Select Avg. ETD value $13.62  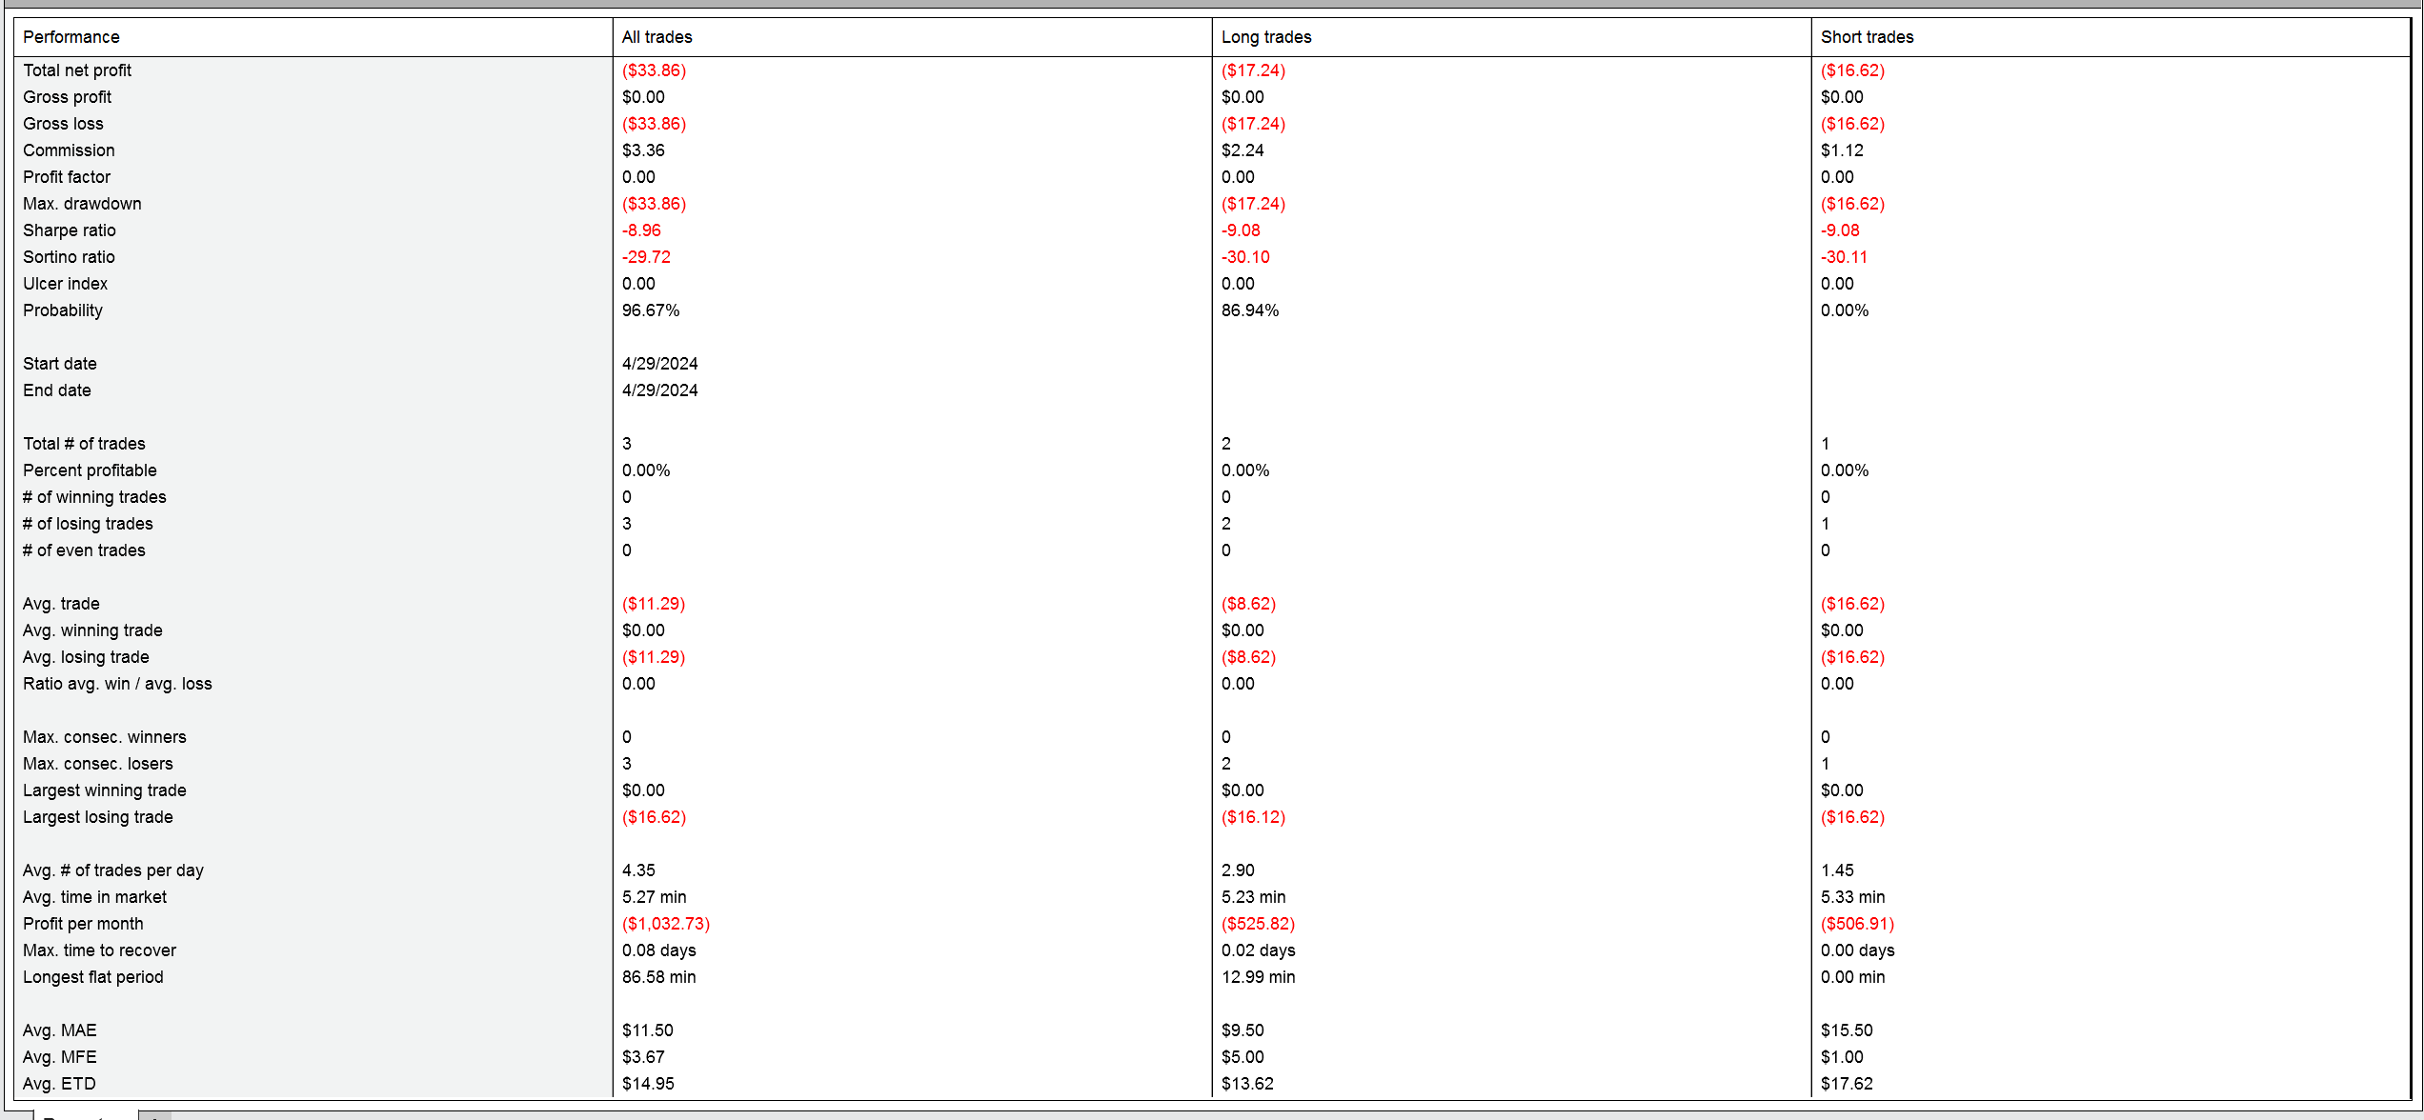pyautogui.click(x=1247, y=1084)
